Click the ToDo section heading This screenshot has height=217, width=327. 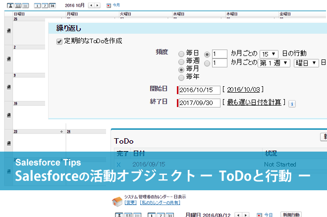tap(124, 141)
